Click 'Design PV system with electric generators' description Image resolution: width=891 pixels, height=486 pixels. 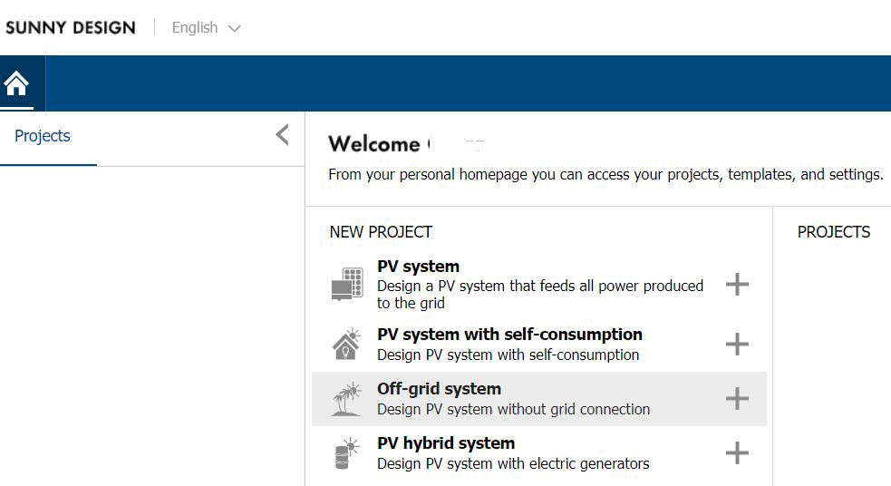513,463
